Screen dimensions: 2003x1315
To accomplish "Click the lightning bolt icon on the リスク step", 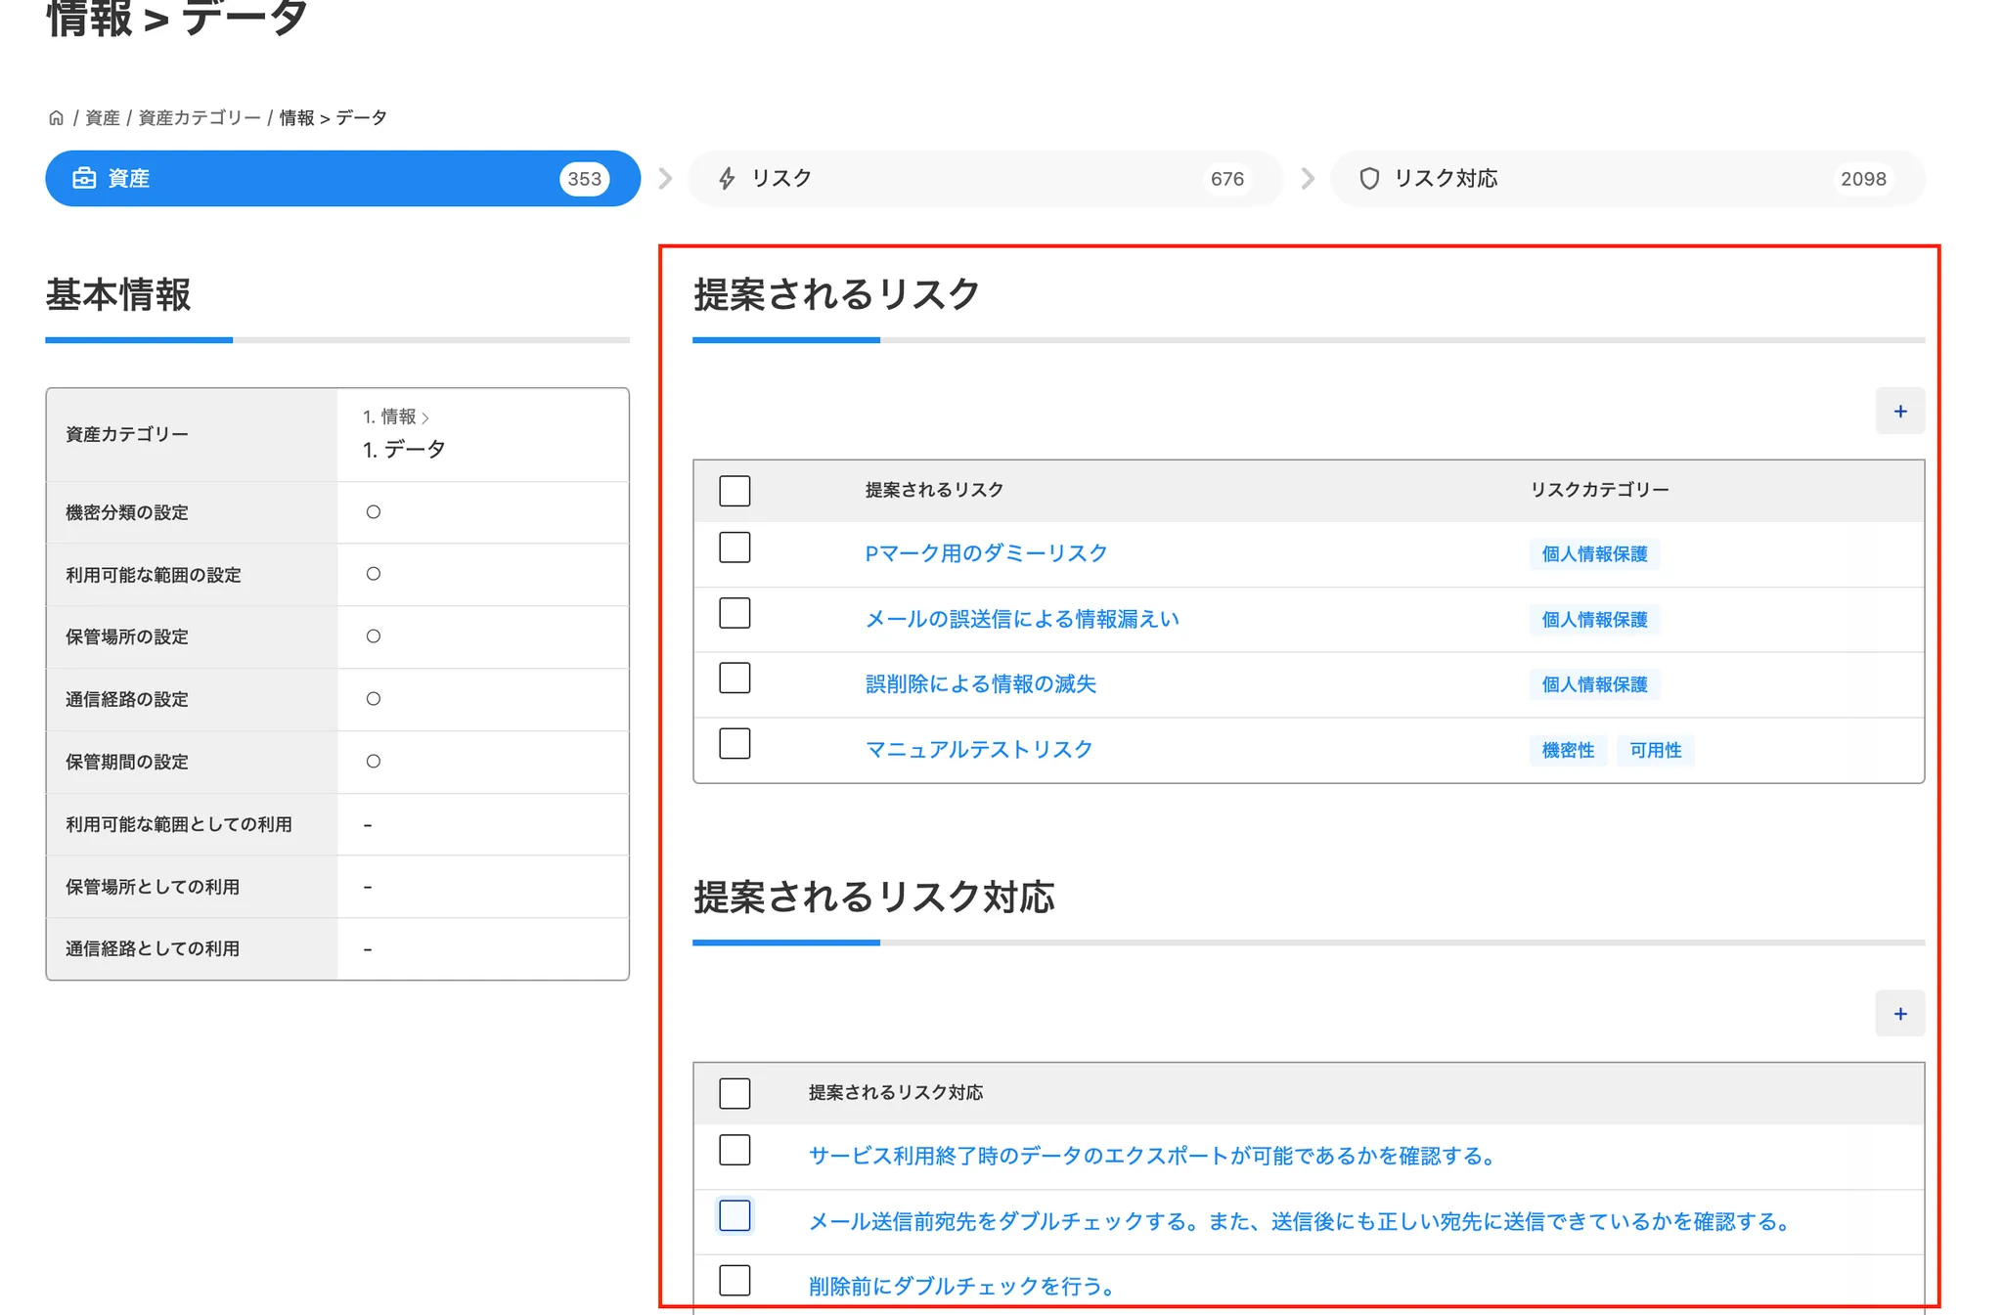I will pos(725,178).
